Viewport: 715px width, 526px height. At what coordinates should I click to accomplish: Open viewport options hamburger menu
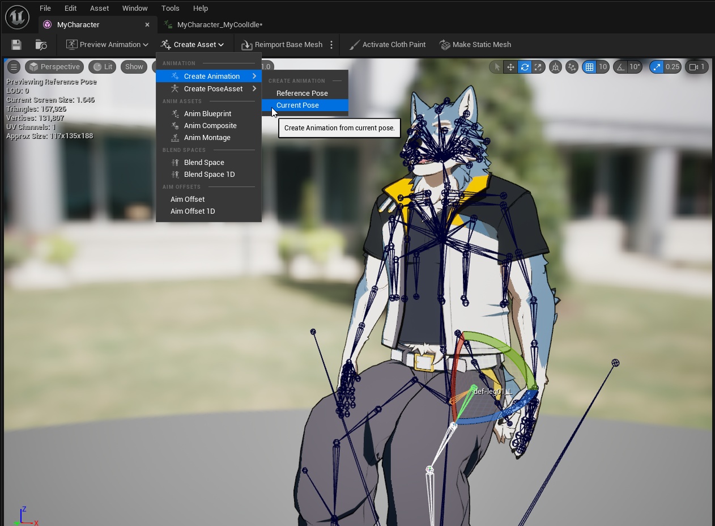click(x=14, y=67)
